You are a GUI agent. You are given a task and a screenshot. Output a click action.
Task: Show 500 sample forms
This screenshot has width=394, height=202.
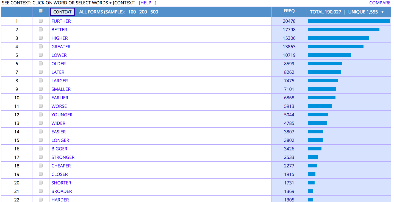pos(154,12)
